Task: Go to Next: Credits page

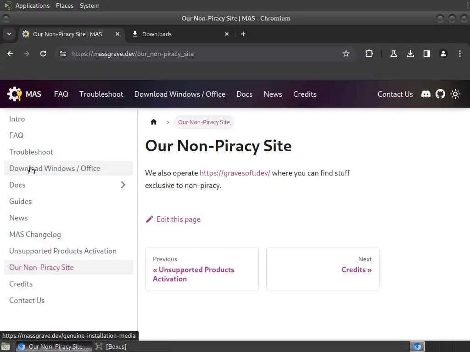Action: (323, 269)
